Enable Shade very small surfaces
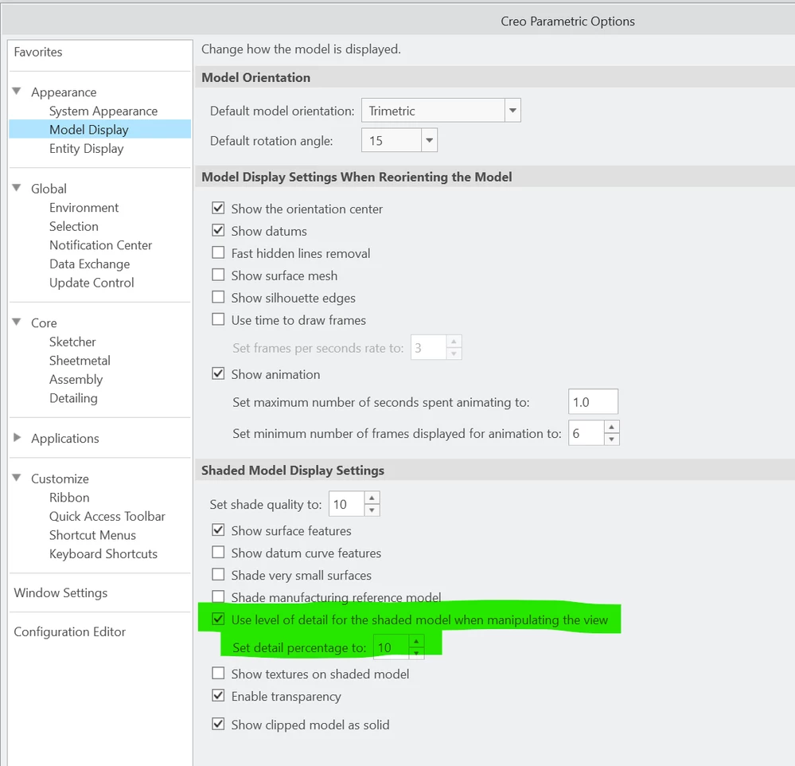Image resolution: width=795 pixels, height=766 pixels. tap(218, 575)
